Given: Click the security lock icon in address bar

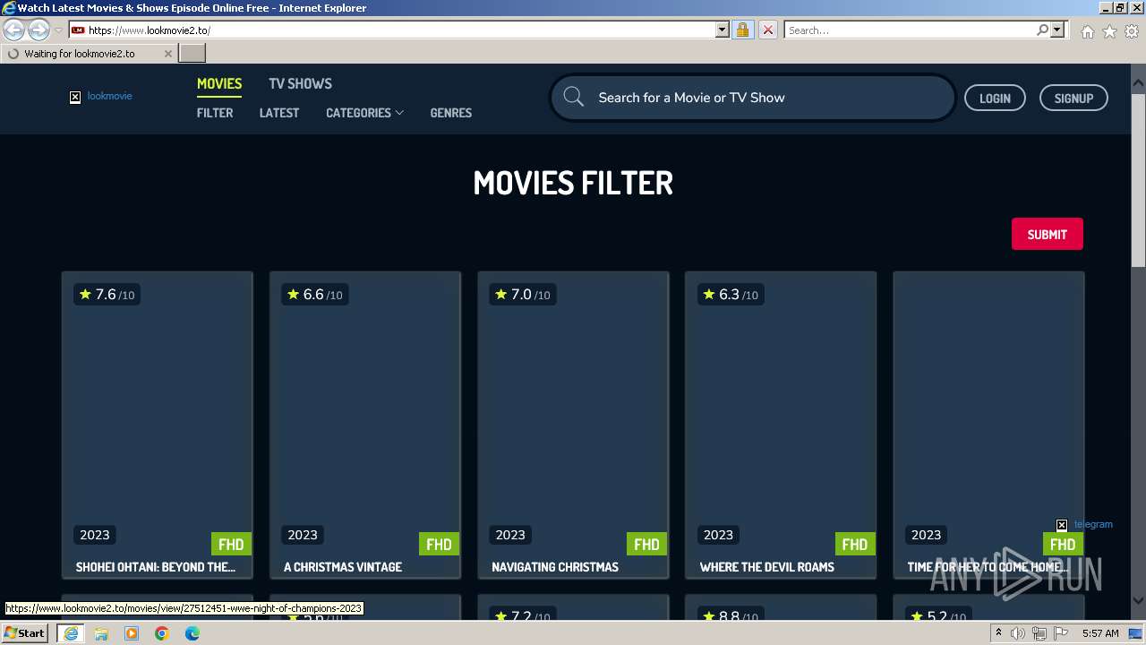Looking at the screenshot, I should click(742, 30).
